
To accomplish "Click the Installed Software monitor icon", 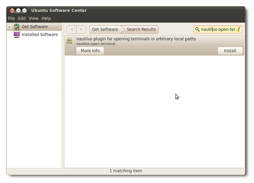I will (x=17, y=35).
